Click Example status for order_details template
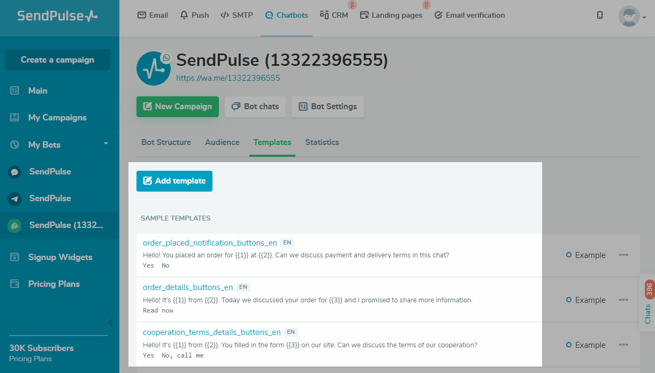 (x=586, y=300)
